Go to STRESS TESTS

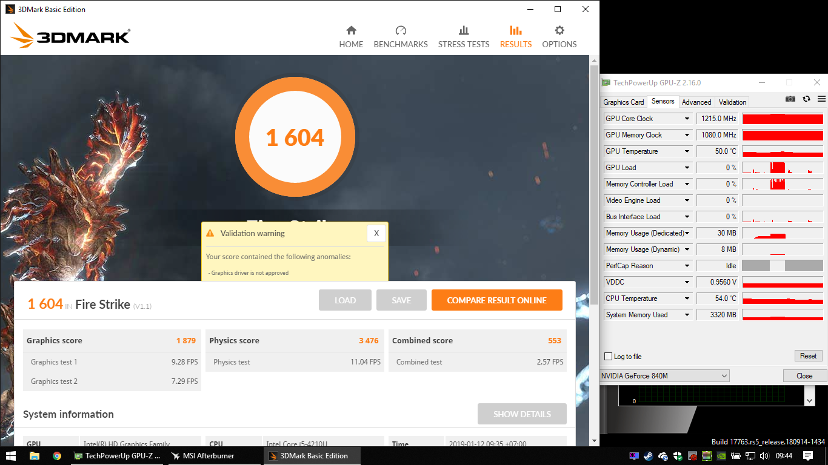point(464,37)
